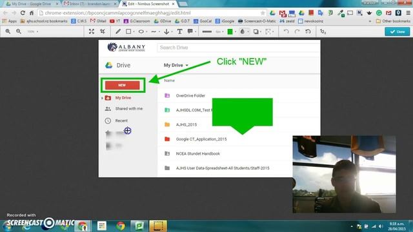
Task: Select the text tool
Action: click(x=179, y=32)
